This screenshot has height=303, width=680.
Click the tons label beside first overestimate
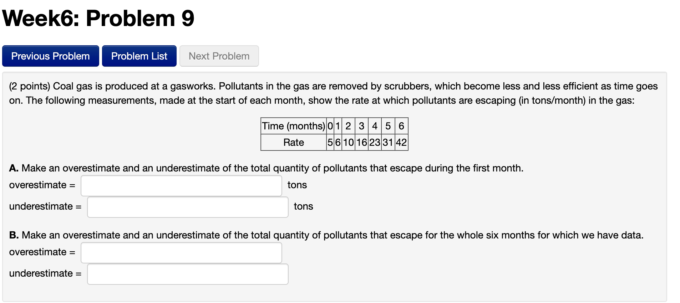(x=297, y=185)
